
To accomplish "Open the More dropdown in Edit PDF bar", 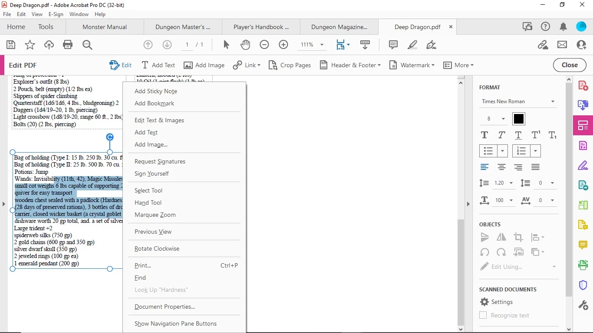I will click(x=458, y=65).
